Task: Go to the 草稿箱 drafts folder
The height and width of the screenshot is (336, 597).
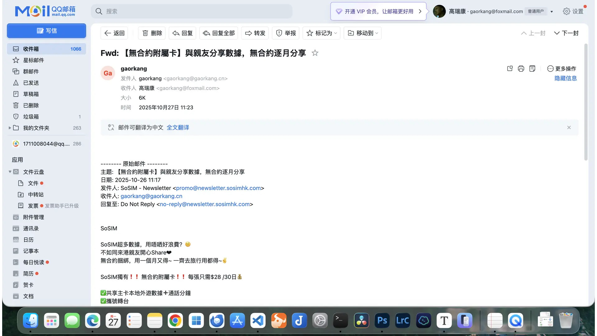Action: click(31, 94)
